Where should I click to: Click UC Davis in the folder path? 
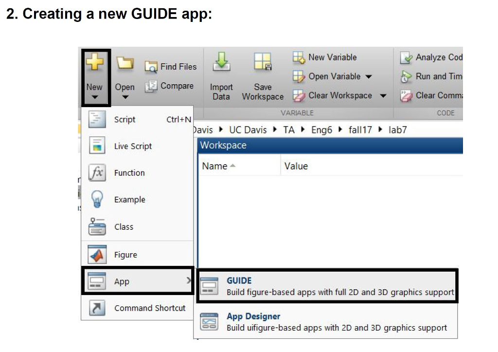(x=248, y=130)
